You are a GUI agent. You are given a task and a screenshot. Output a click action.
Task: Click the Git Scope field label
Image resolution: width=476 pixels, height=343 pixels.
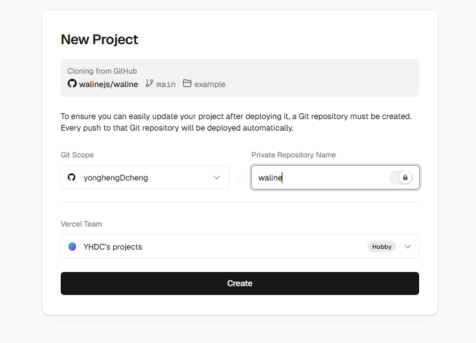tap(77, 155)
